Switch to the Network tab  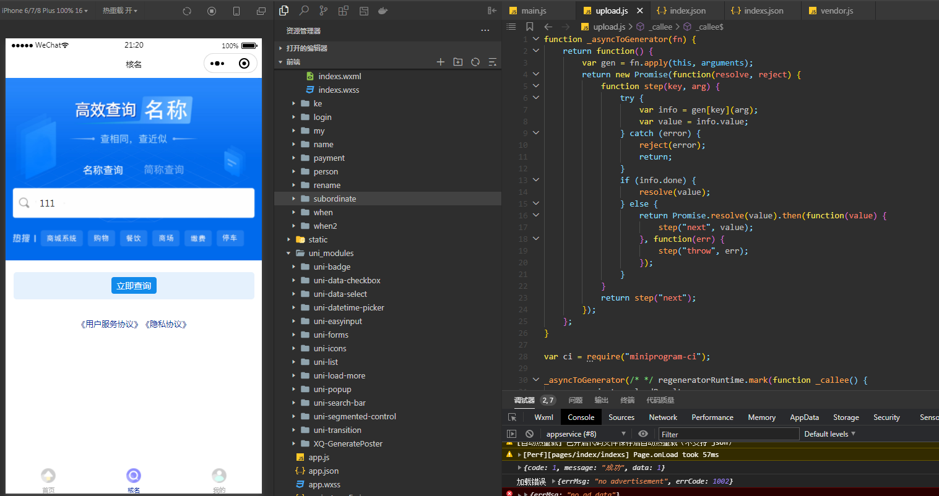pos(663,417)
